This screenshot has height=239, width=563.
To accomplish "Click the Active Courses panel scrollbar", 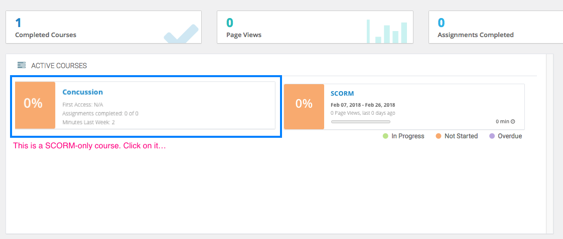I will tap(549, 143).
